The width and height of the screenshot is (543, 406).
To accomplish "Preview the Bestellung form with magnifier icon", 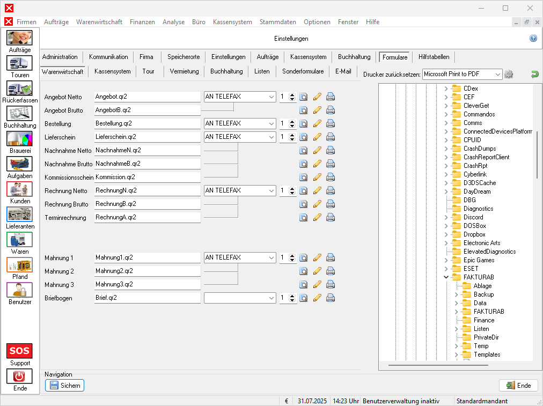I will (x=303, y=123).
